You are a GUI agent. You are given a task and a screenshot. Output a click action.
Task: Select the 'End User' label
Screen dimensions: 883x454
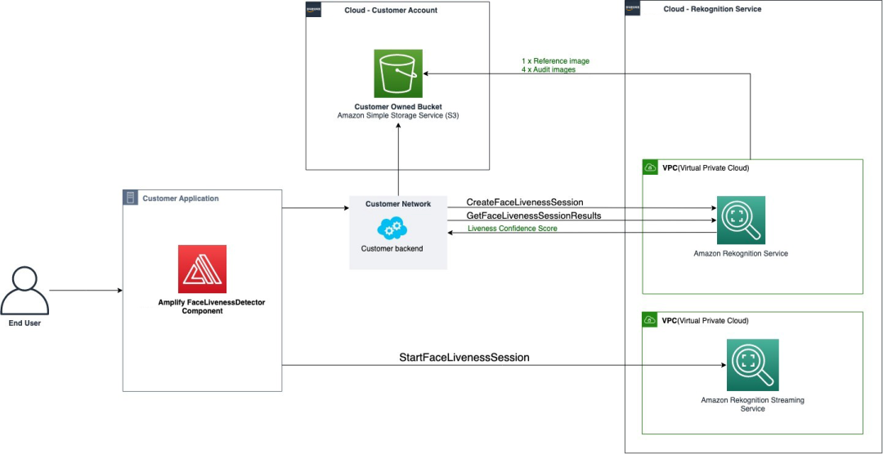(25, 323)
